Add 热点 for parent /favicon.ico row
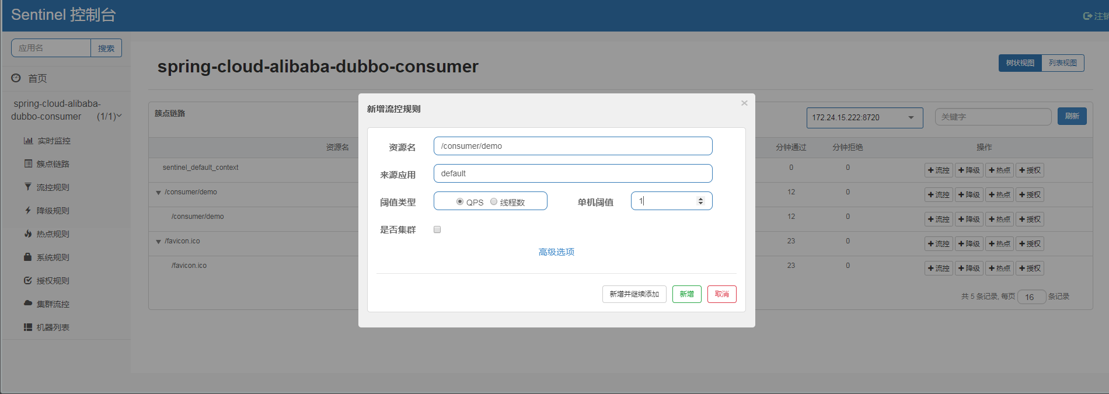 coord(1000,244)
